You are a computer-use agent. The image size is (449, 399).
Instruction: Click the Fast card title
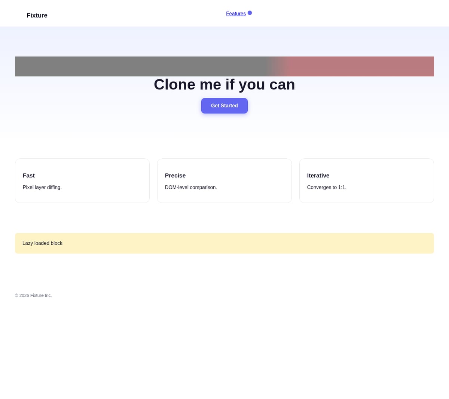tap(29, 176)
